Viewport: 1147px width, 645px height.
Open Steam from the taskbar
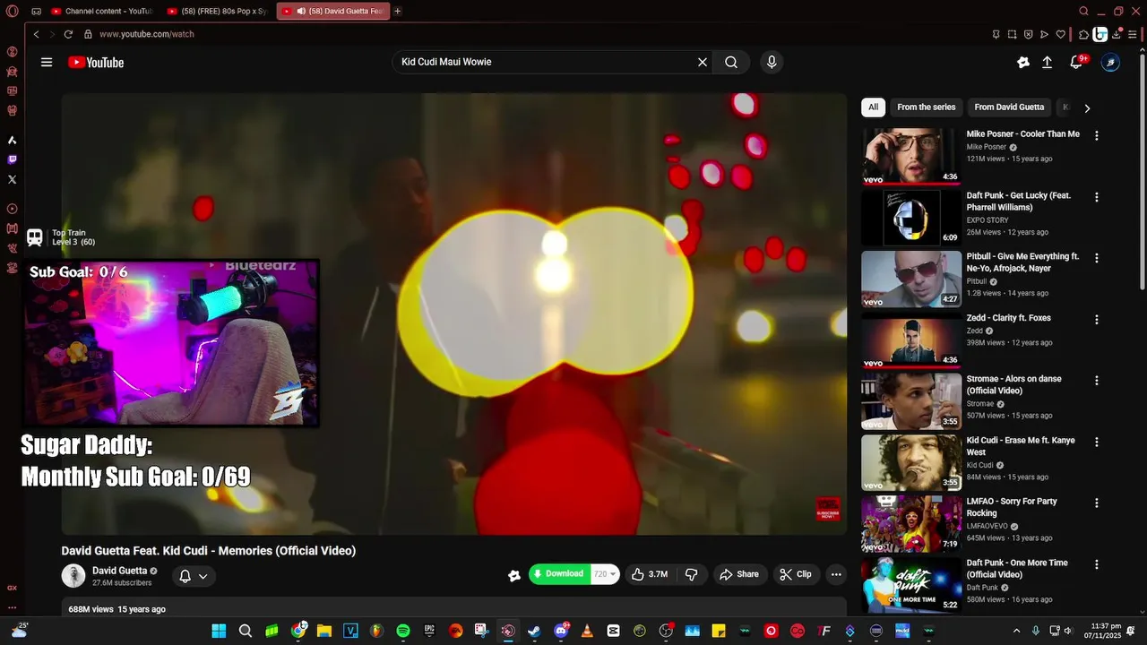click(x=534, y=631)
